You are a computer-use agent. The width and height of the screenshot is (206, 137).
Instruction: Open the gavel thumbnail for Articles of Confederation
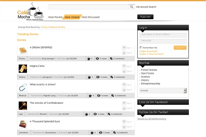pyautogui.click(x=23, y=106)
